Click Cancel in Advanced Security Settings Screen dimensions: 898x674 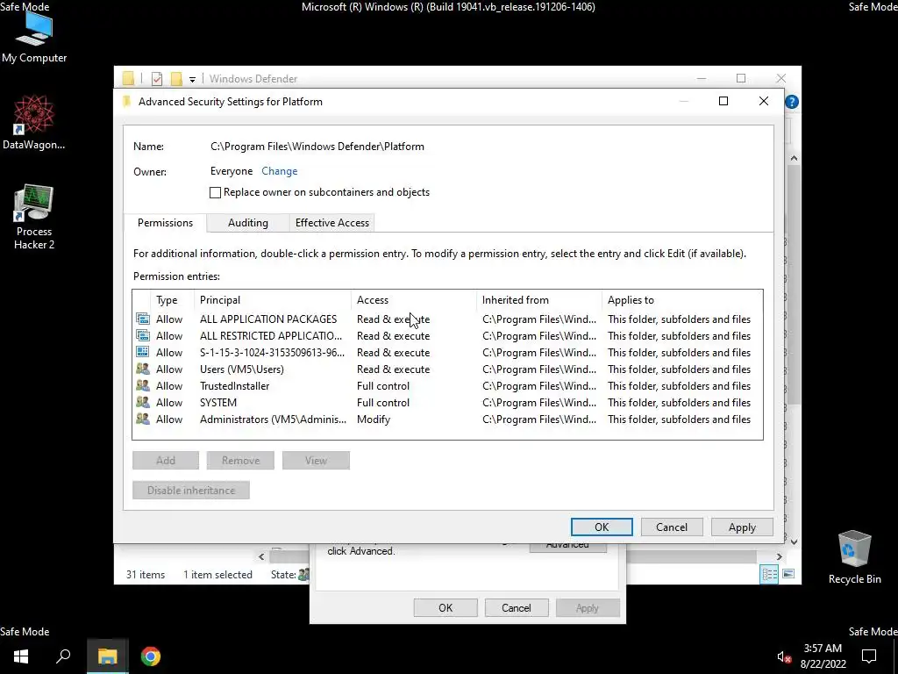coord(672,527)
